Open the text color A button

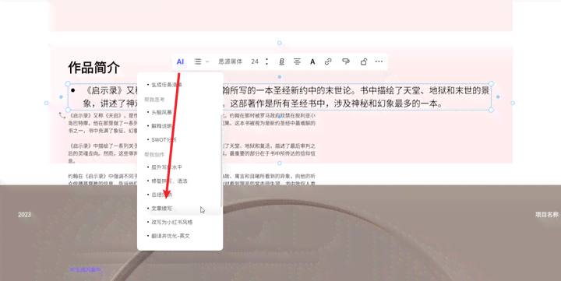tap(312, 61)
